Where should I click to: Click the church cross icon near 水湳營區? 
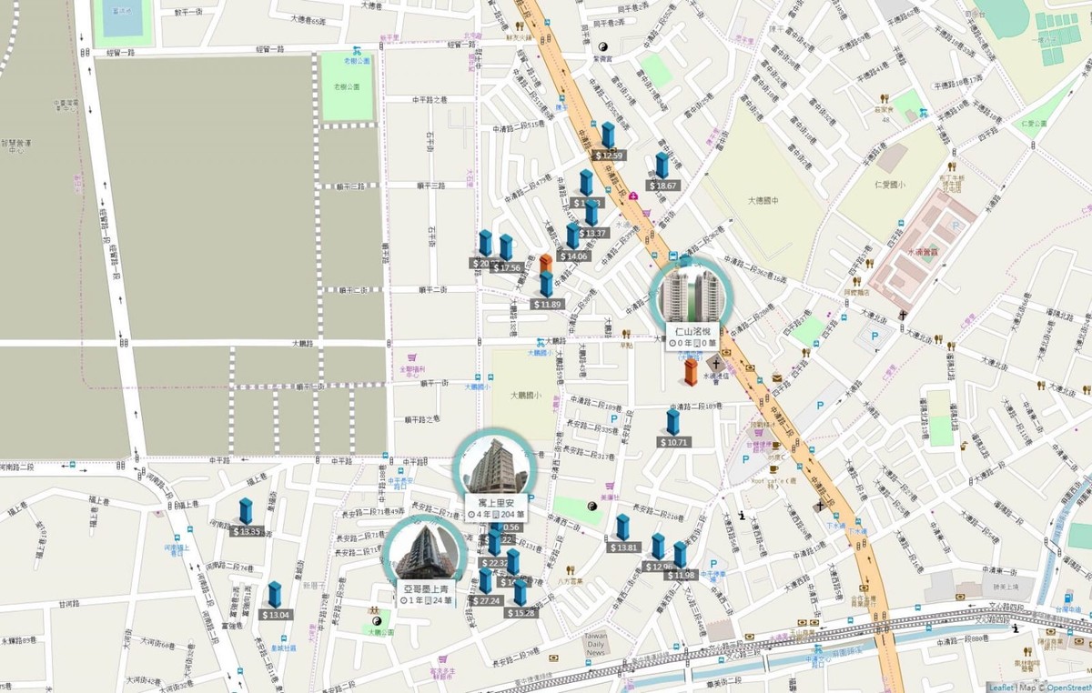(903, 314)
